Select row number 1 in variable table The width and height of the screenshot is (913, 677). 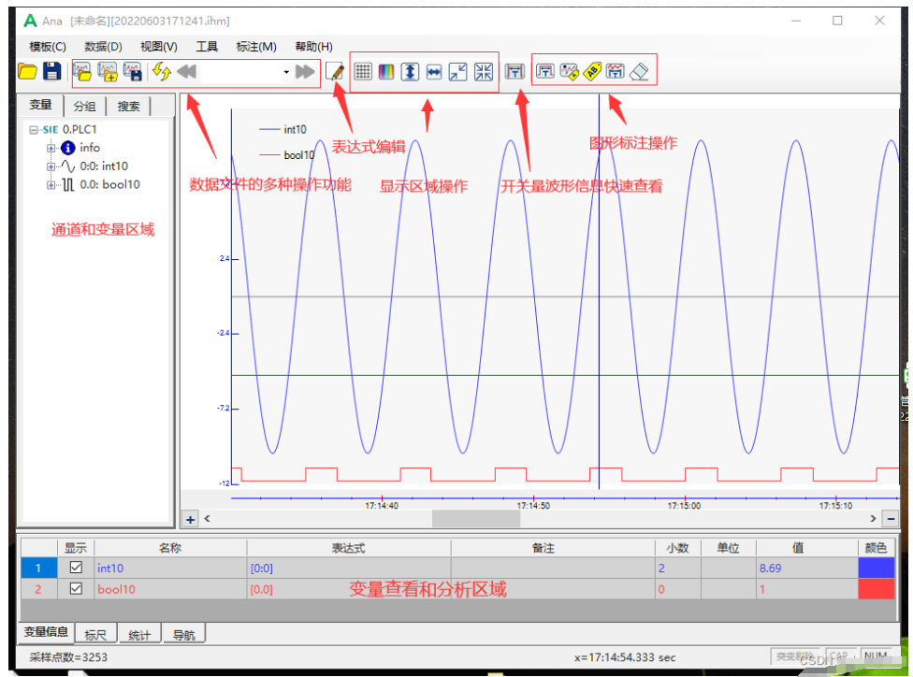pyautogui.click(x=38, y=568)
